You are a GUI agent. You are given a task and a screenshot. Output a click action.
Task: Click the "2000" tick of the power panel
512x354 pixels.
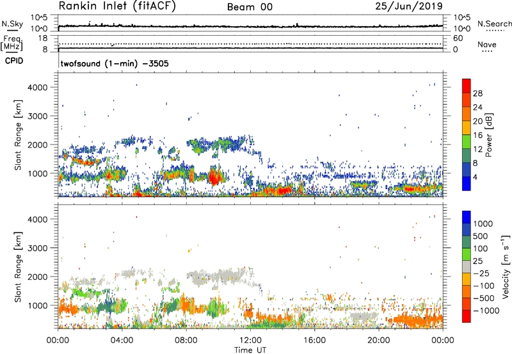pos(38,144)
